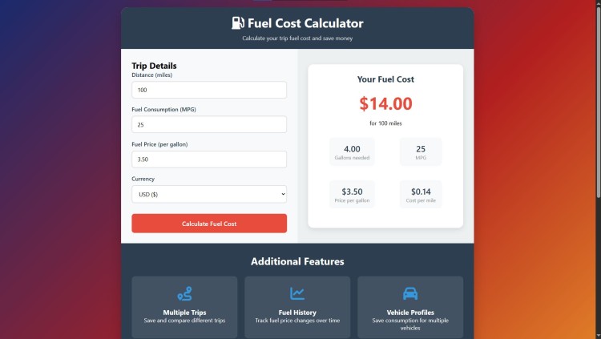Select the Fuel Price per gallon field
Screen dimensions: 601x339
[x=209, y=159]
